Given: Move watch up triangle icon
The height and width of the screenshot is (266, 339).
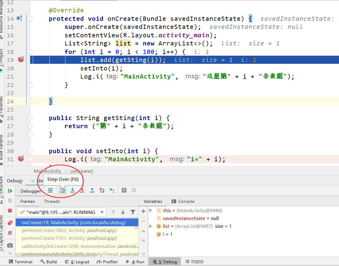Looking at the screenshot, I should [143, 231].
